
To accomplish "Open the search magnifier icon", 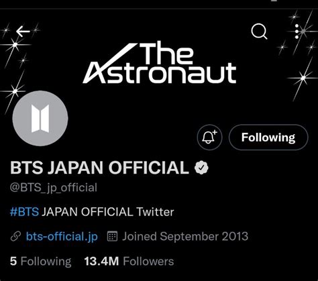I will coord(259,32).
